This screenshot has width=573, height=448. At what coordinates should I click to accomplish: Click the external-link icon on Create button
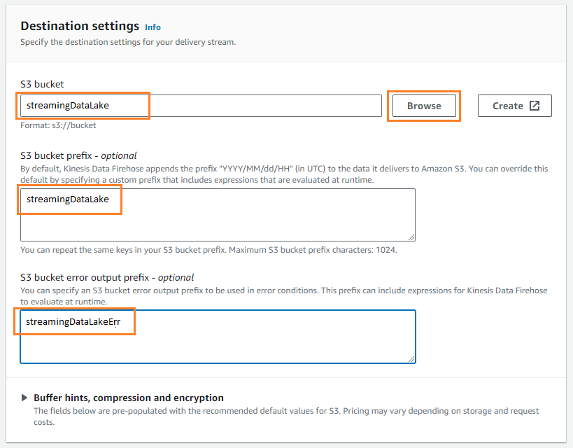(x=534, y=105)
